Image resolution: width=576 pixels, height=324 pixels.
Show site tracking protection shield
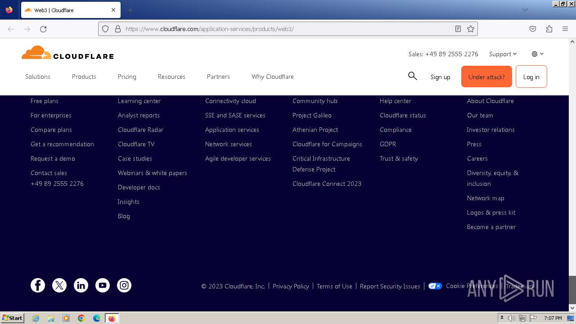click(105, 29)
